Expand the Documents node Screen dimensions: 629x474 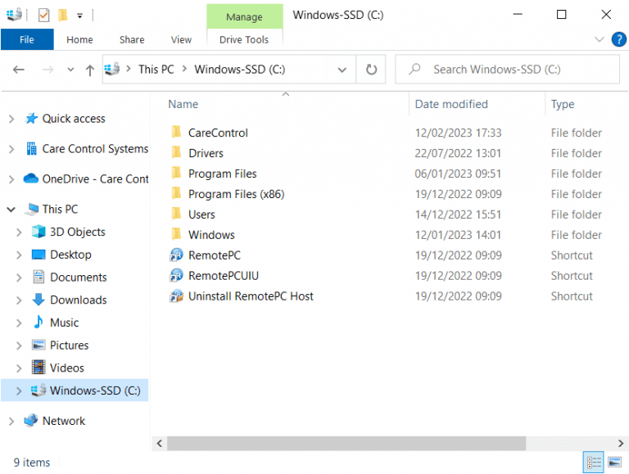pos(19,278)
